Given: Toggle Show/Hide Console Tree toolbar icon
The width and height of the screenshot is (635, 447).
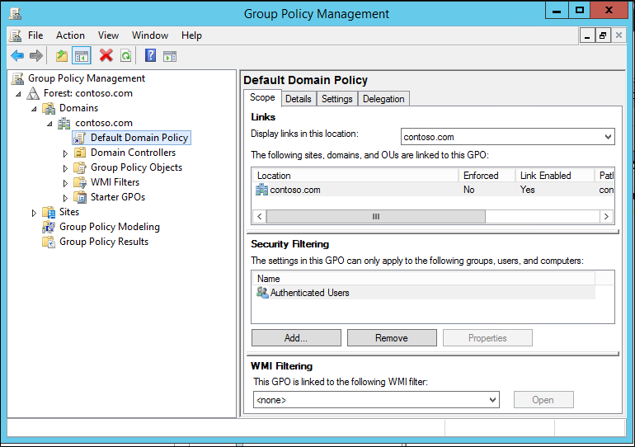Looking at the screenshot, I should pyautogui.click(x=82, y=56).
